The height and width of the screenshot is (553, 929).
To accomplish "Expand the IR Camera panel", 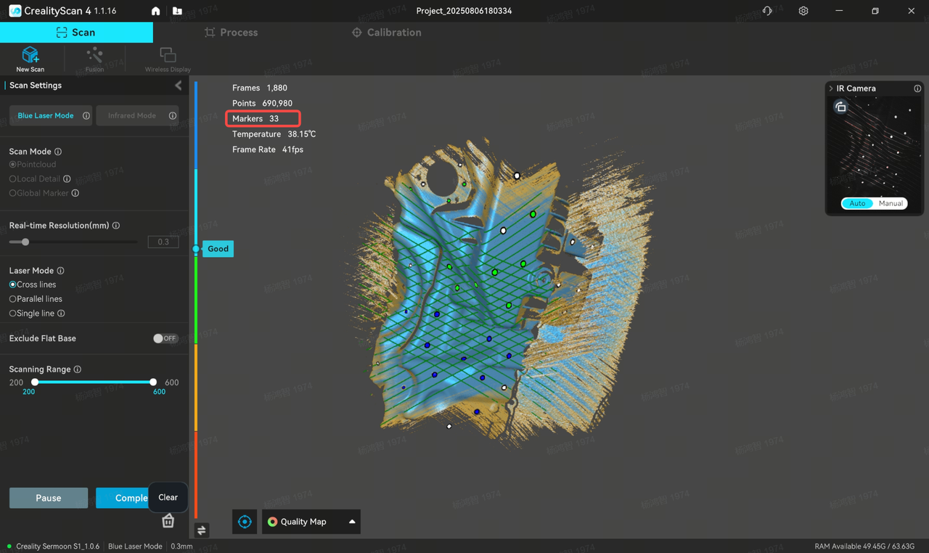I will (830, 88).
